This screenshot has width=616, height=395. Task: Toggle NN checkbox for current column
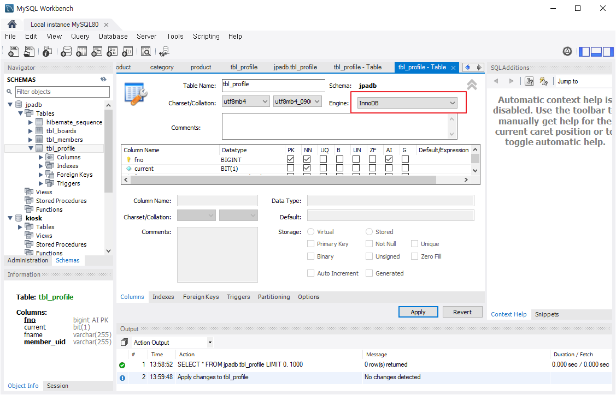307,168
